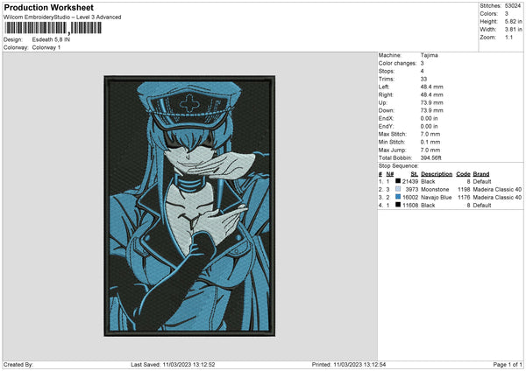Click Black description in stop row 1
This screenshot has height=371, width=526.
coord(428,181)
